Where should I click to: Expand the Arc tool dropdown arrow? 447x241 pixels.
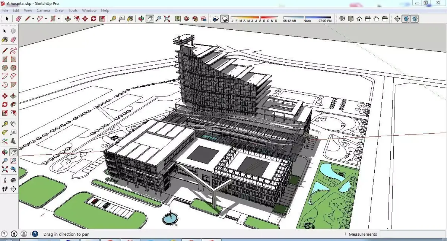[45, 19]
